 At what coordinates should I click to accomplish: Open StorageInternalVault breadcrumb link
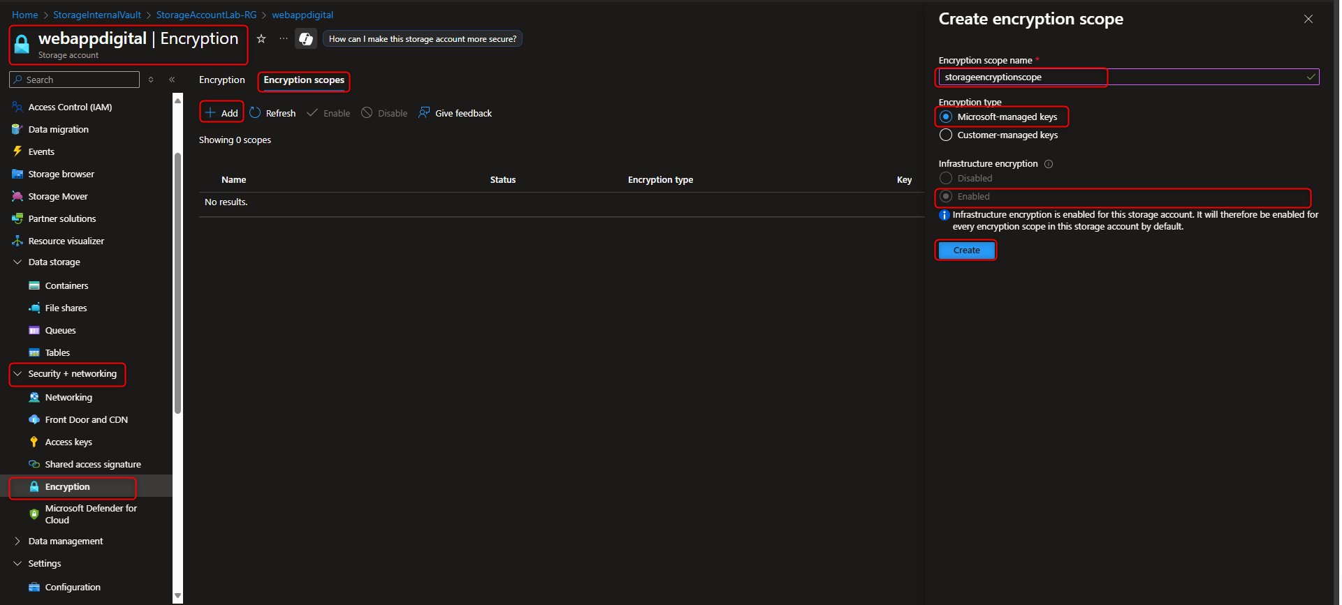pos(97,15)
